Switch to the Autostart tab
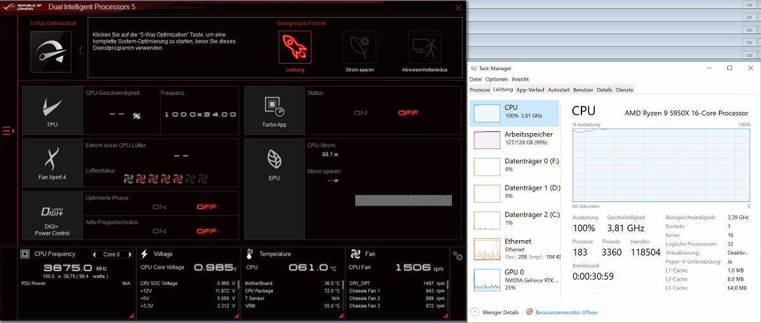 (x=558, y=90)
